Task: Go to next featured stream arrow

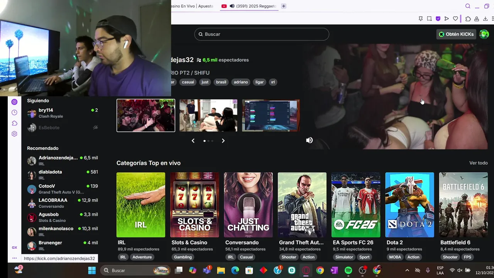Action: pyautogui.click(x=223, y=141)
